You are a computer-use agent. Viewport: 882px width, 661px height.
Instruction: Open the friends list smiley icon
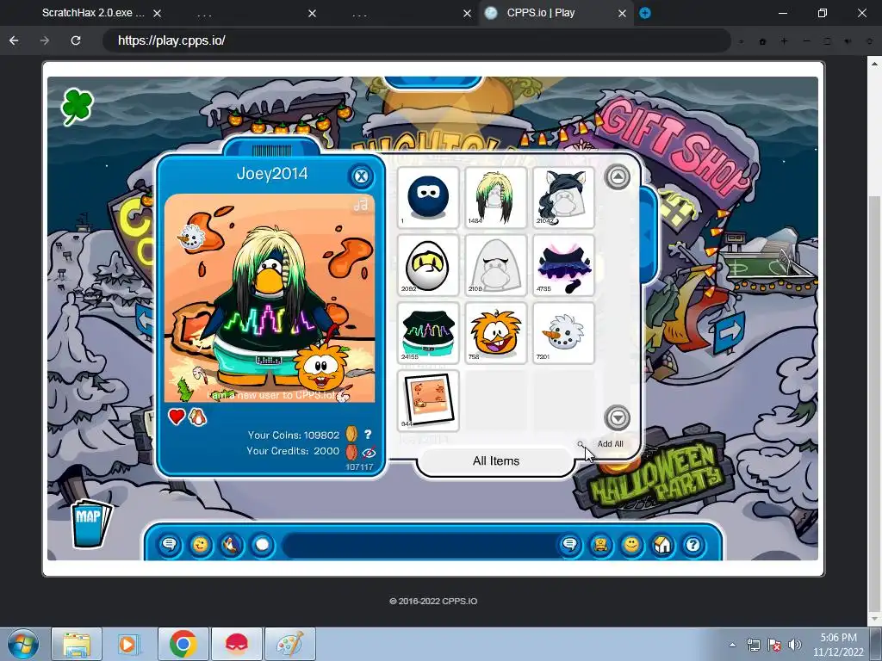[x=631, y=545]
